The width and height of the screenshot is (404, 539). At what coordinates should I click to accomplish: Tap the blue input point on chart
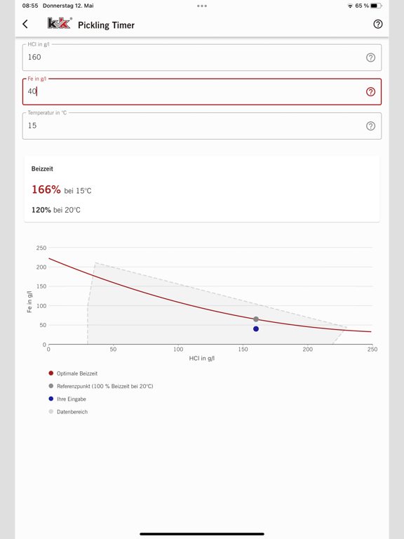point(256,329)
